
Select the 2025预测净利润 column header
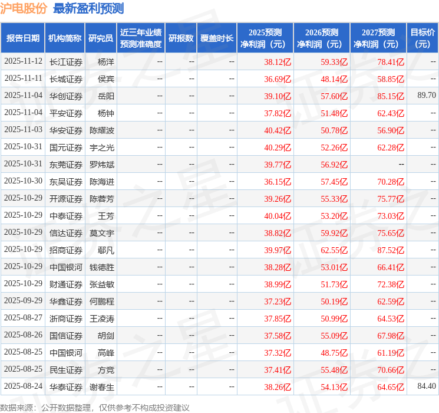point(265,38)
